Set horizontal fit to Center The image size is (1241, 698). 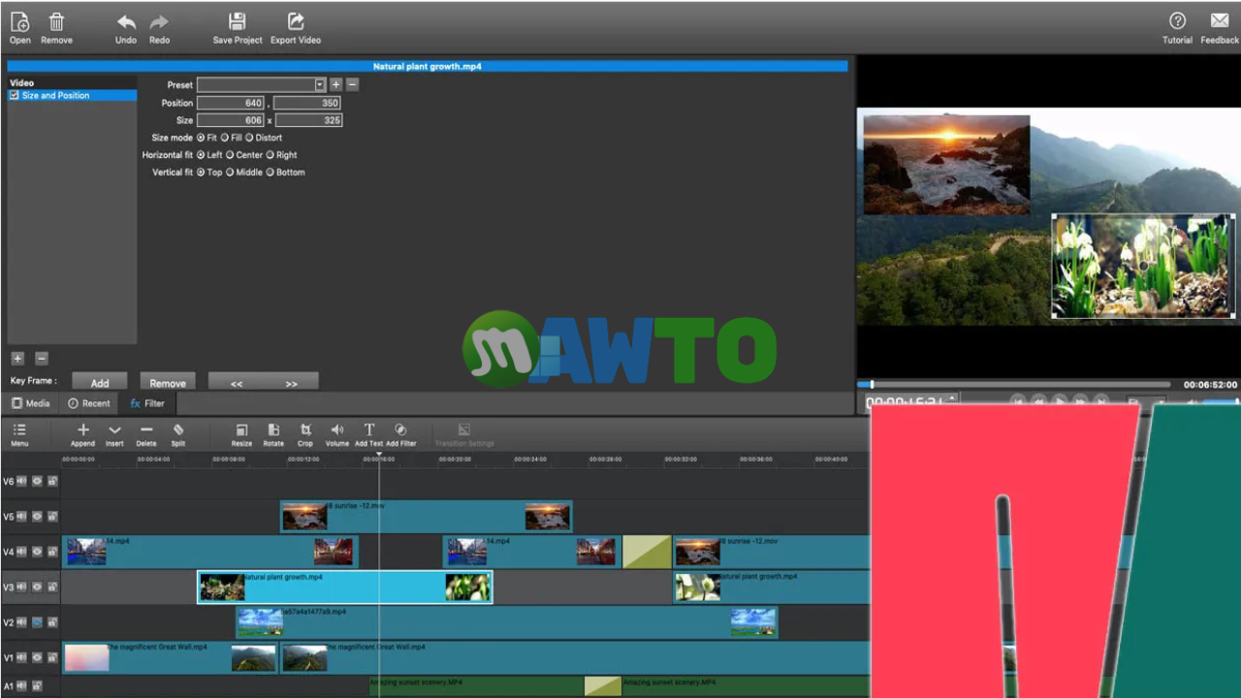point(230,155)
